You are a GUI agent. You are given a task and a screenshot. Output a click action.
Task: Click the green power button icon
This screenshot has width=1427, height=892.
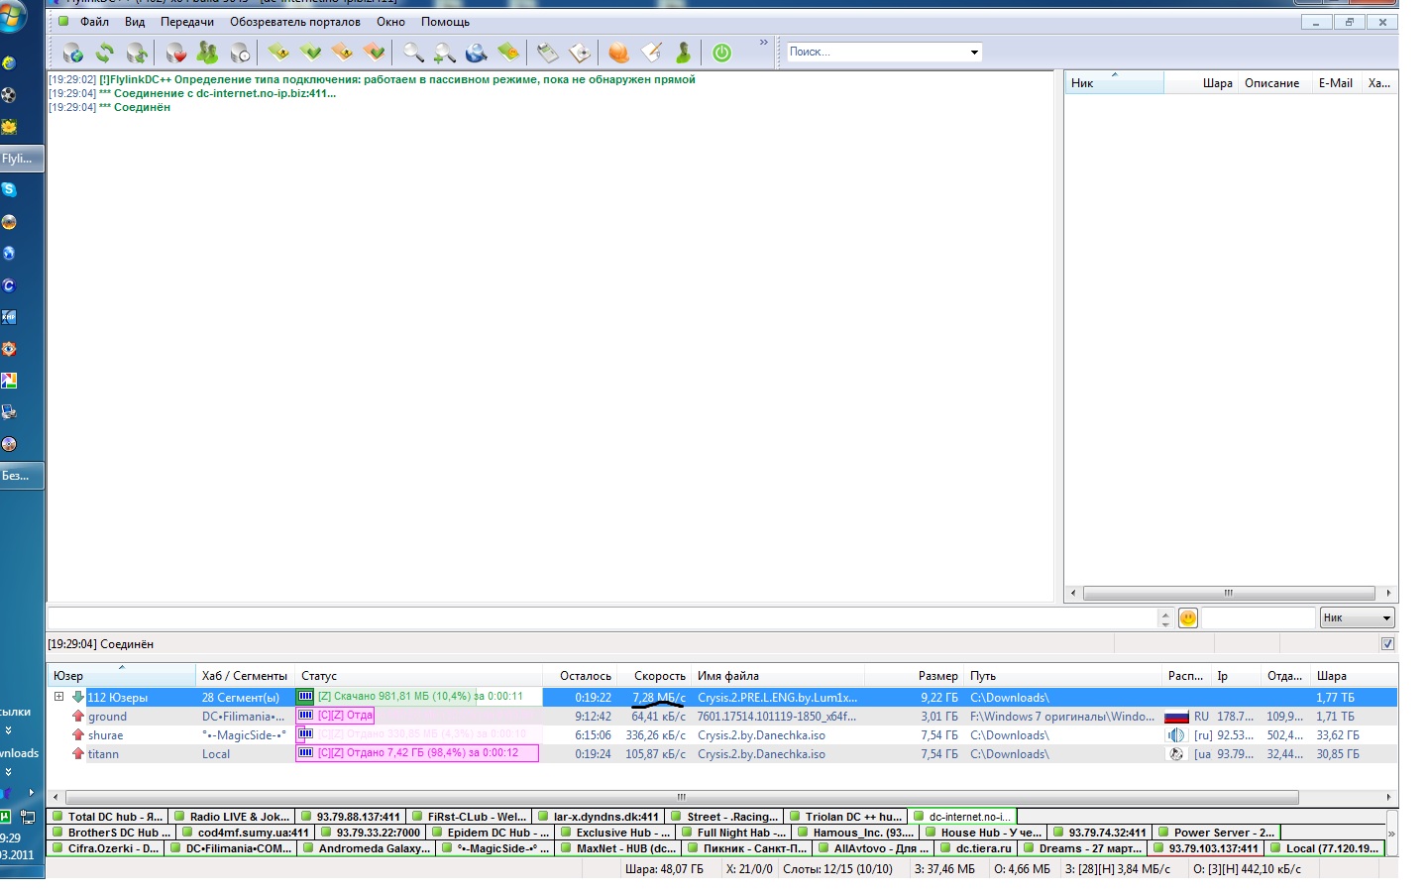722,53
